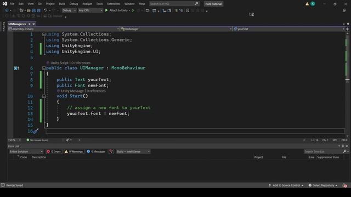351x197 pixels.
Task: Collapse the using directives block at line 1
Action: (44, 34)
